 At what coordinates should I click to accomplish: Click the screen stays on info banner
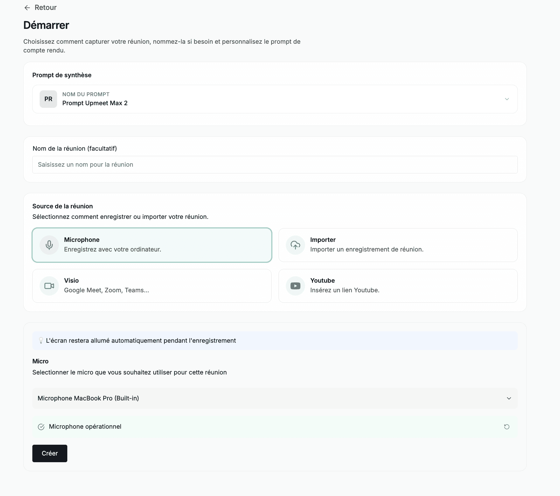coord(274,341)
